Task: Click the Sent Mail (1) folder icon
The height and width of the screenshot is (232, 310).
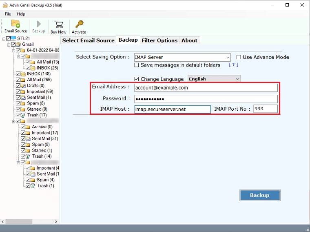Action: [x=23, y=97]
